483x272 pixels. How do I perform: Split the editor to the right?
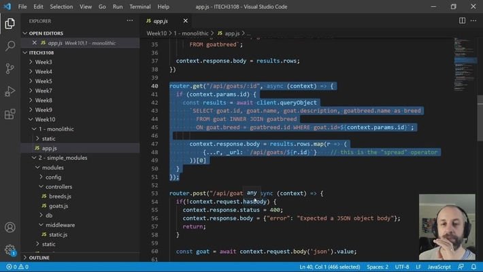coord(462,20)
